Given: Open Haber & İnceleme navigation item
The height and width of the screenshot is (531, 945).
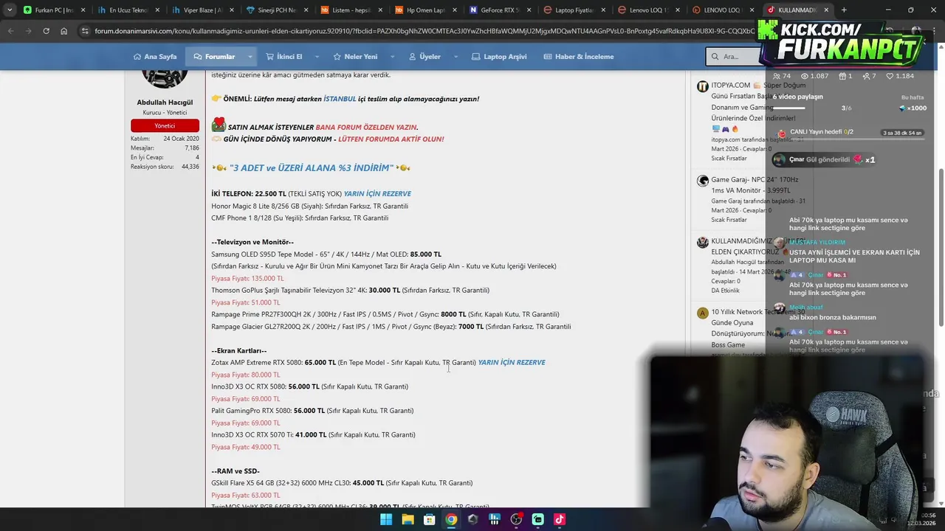Looking at the screenshot, I should pos(579,57).
